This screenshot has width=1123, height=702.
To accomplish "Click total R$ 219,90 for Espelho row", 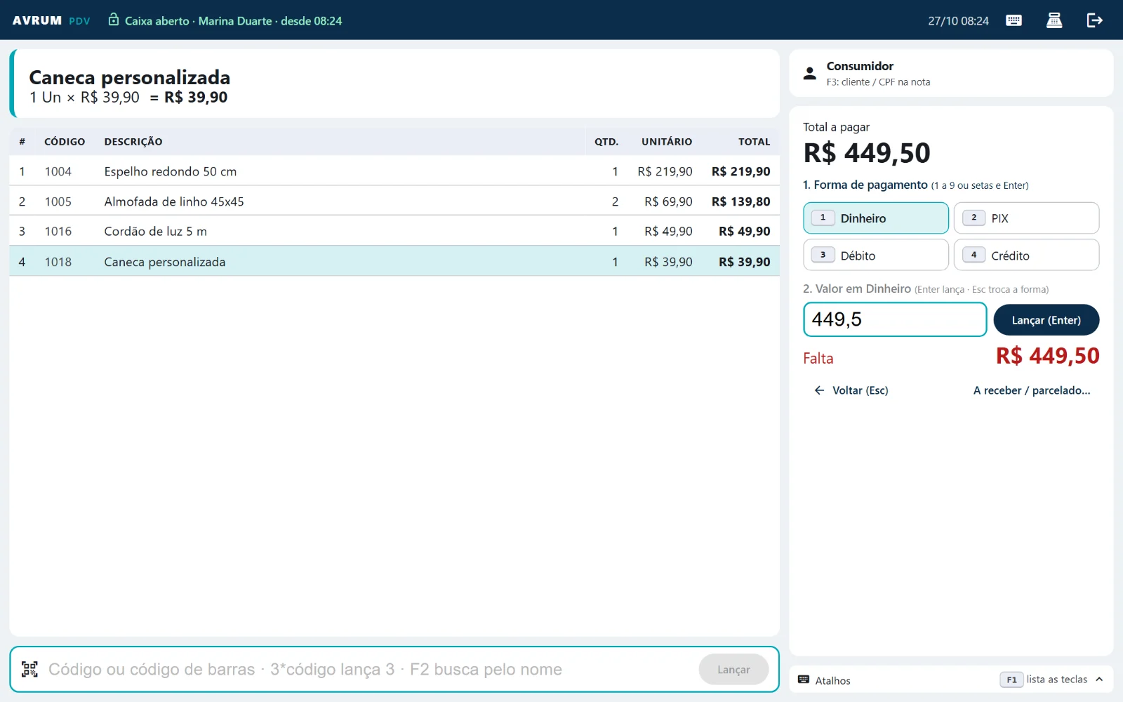I will click(x=740, y=171).
